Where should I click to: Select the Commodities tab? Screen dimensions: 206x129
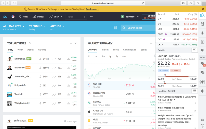point(130,50)
